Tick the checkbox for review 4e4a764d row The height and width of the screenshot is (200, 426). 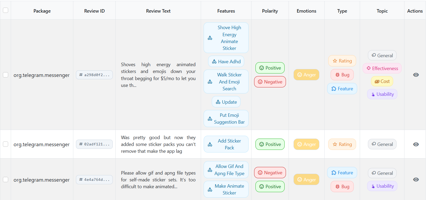[6, 180]
